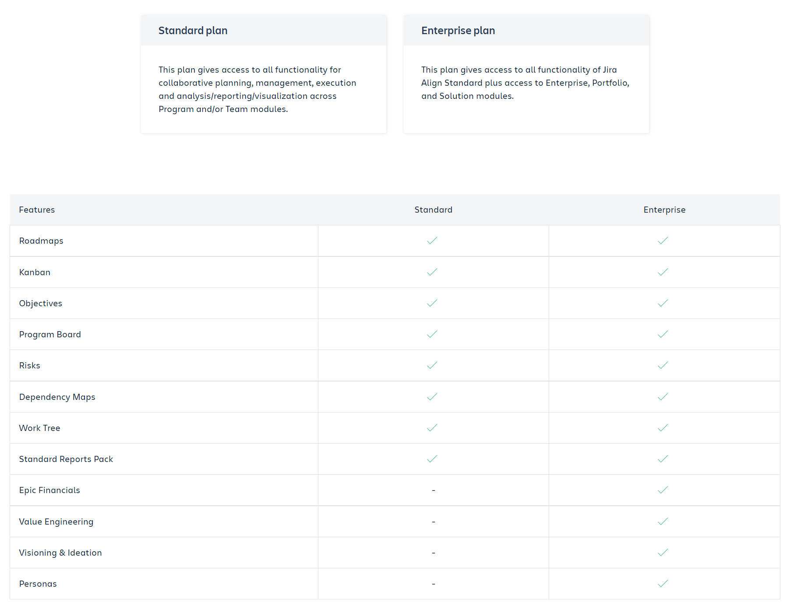790x609 pixels.
Task: Click the Standard dash for Value Engineering
Action: (x=434, y=522)
